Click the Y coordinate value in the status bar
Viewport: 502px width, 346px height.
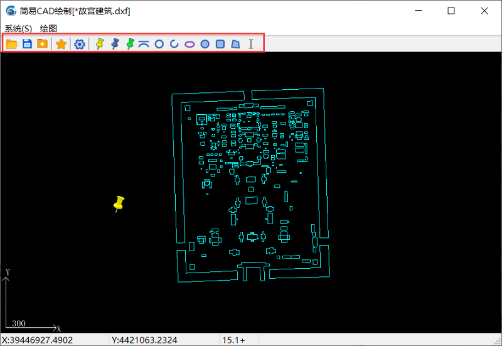point(144,340)
